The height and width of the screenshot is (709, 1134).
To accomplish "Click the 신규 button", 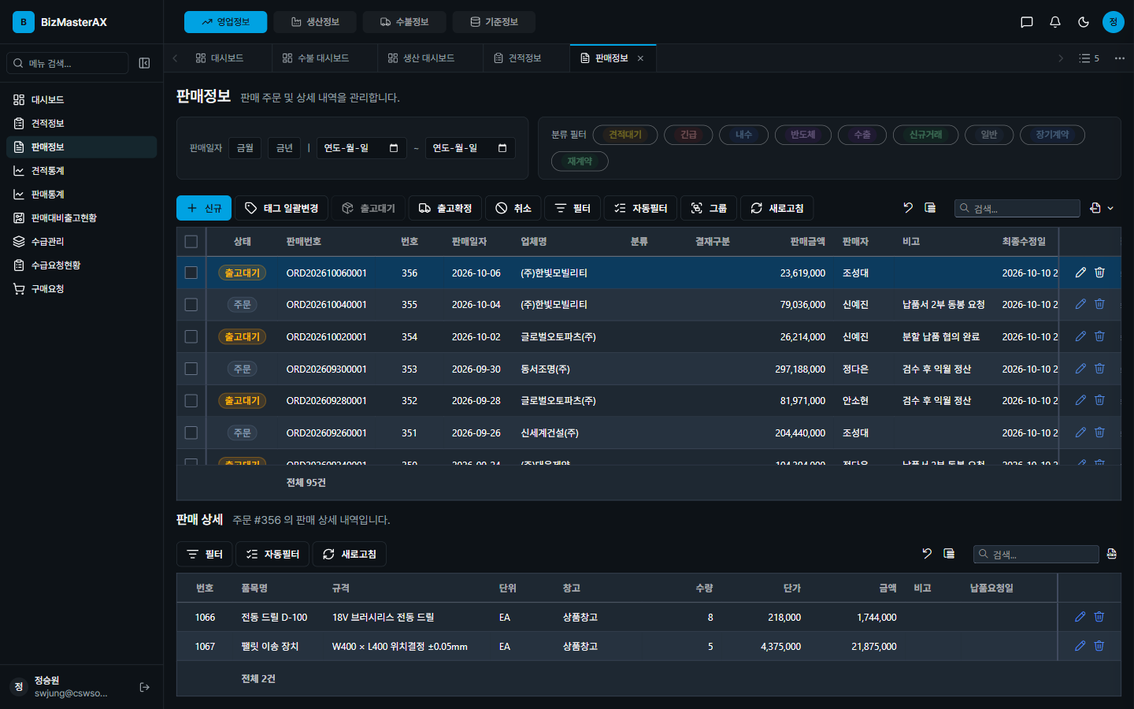I will (204, 208).
